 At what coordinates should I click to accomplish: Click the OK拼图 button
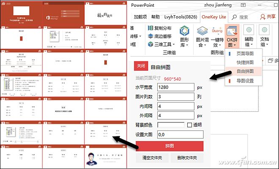(232, 36)
